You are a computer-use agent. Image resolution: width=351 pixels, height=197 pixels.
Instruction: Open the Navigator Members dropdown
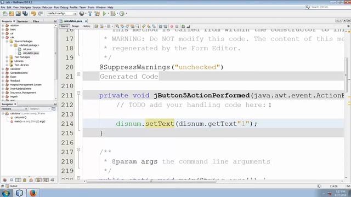tap(14, 109)
